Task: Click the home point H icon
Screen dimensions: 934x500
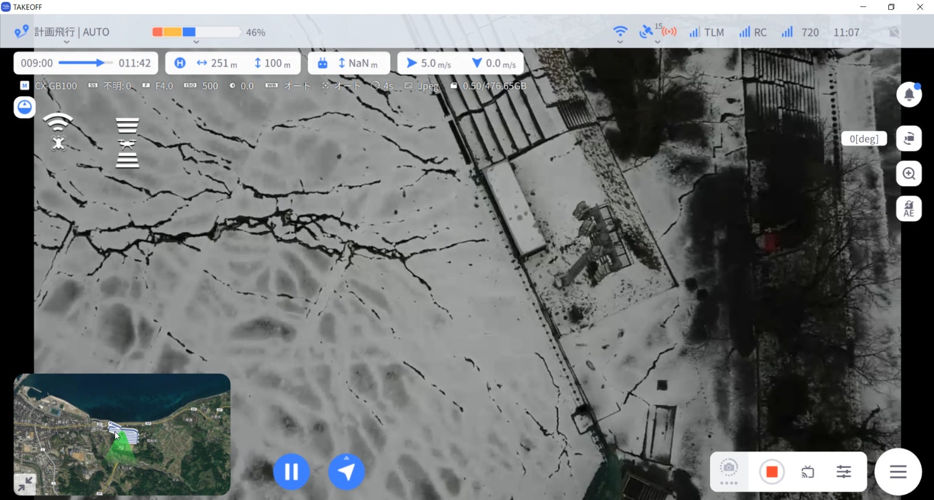Action: coord(180,63)
